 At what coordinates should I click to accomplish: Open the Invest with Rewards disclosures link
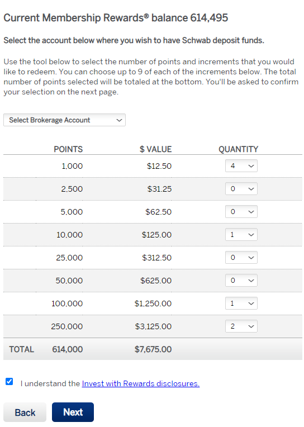point(141,383)
